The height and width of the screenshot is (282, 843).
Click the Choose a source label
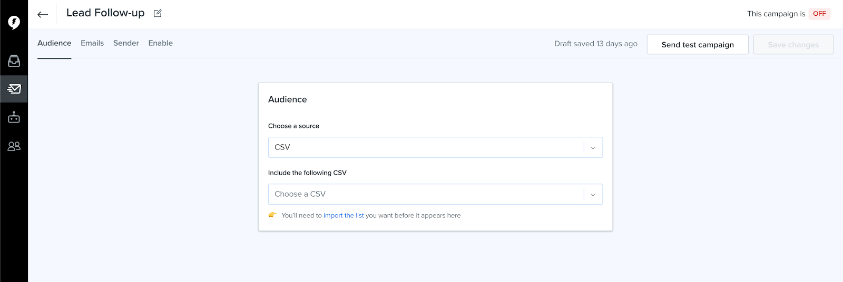[x=293, y=126]
